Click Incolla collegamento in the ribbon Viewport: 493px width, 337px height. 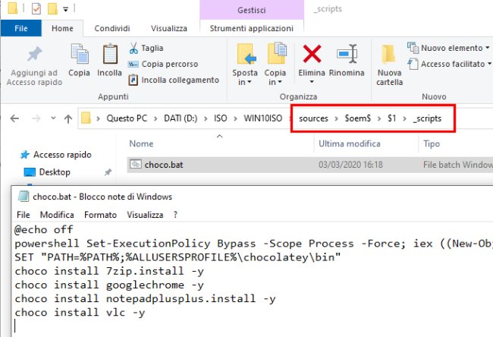173,80
